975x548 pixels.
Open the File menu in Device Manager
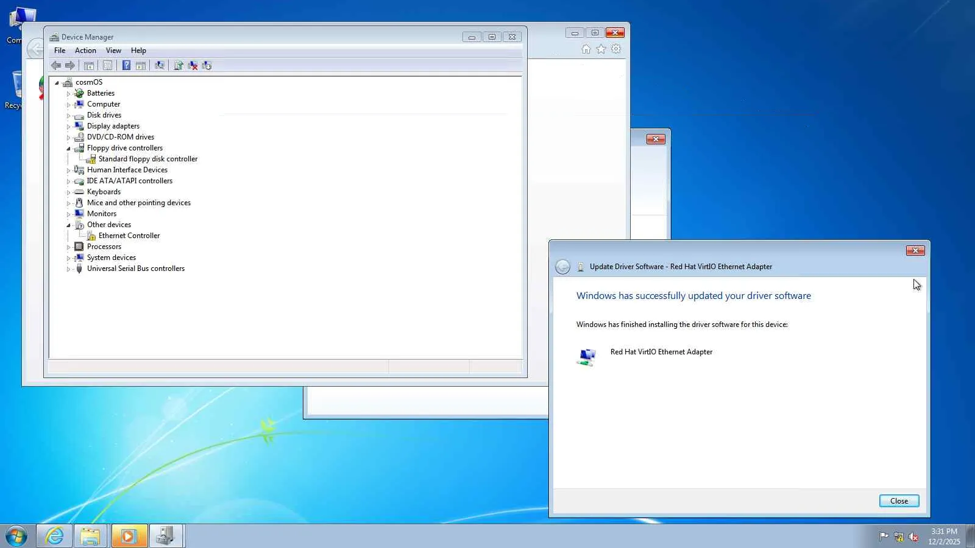[x=60, y=51]
